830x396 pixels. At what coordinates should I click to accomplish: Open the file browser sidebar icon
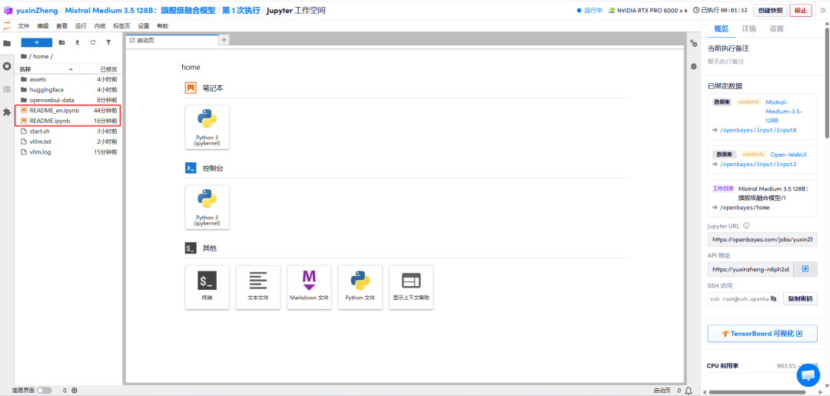tap(7, 43)
